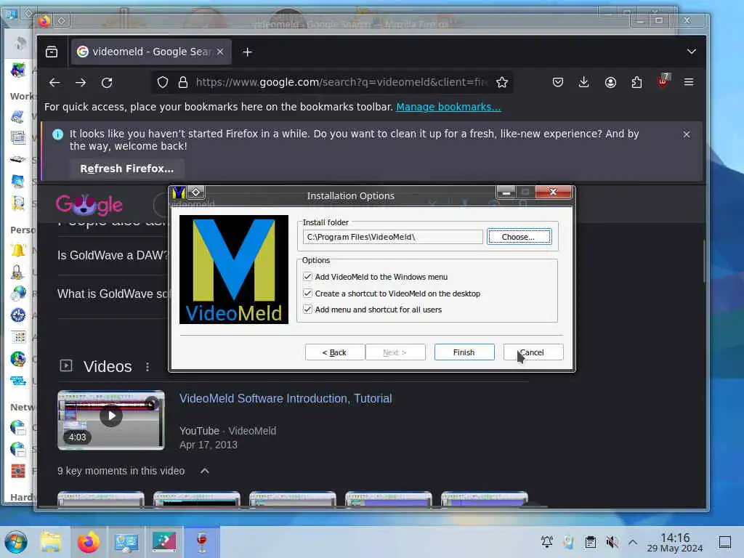Viewport: 744px width, 558px height.
Task: Click the muted volume icon in the tray
Action: (612, 542)
